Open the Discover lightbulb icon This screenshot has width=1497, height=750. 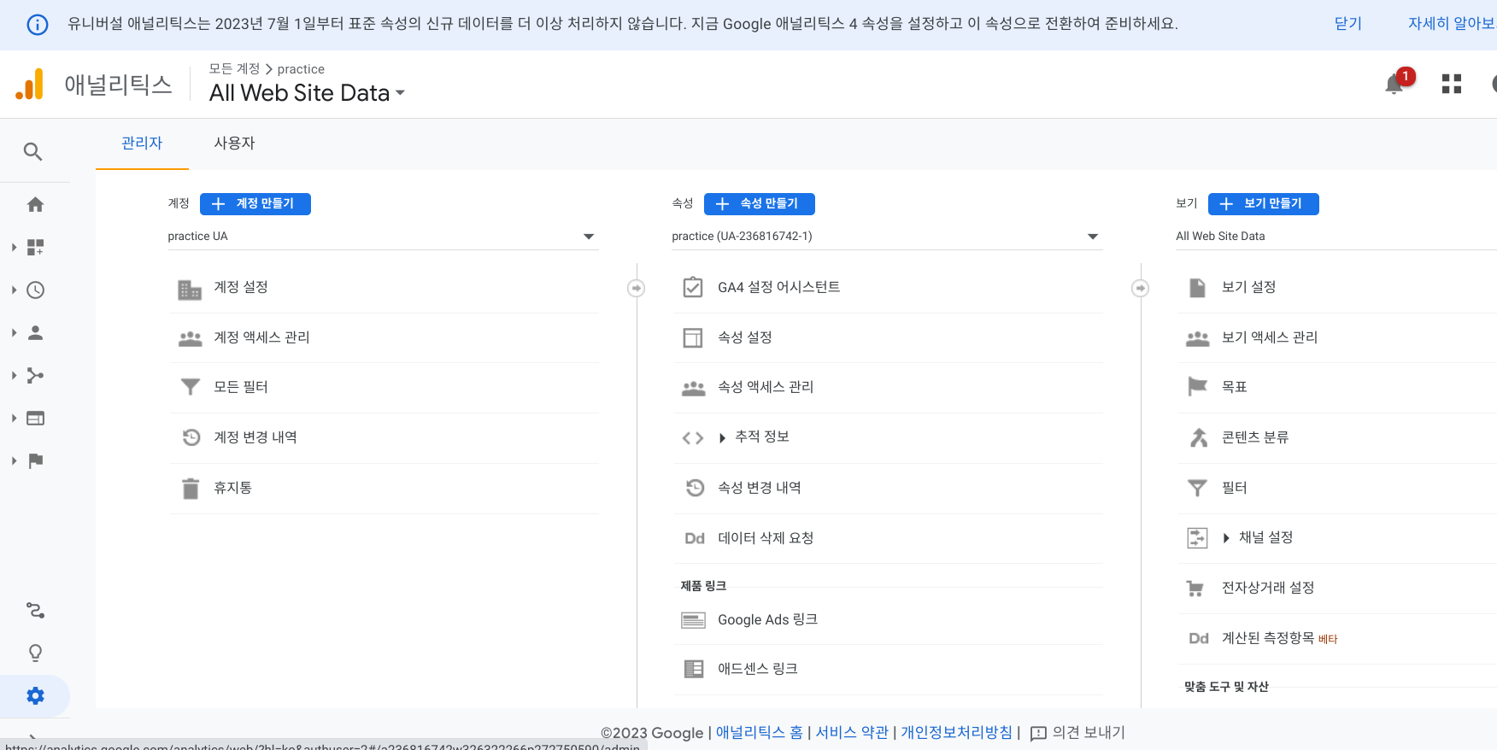coord(35,653)
